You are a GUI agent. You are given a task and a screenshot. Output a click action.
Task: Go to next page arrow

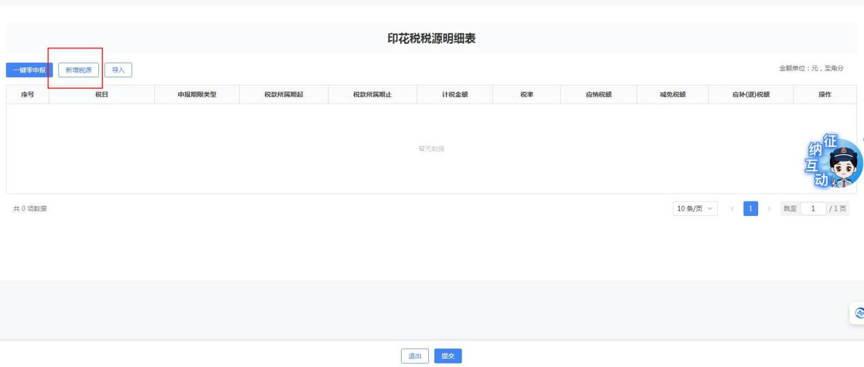769,208
